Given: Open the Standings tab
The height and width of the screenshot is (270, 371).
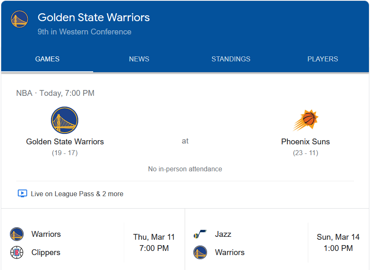Looking at the screenshot, I should tap(231, 59).
